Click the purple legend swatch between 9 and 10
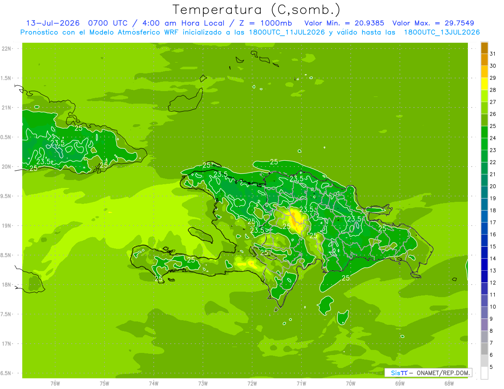The width and height of the screenshot is (504, 389). click(x=484, y=313)
